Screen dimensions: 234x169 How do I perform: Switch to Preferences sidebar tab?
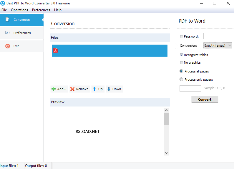click(x=22, y=33)
